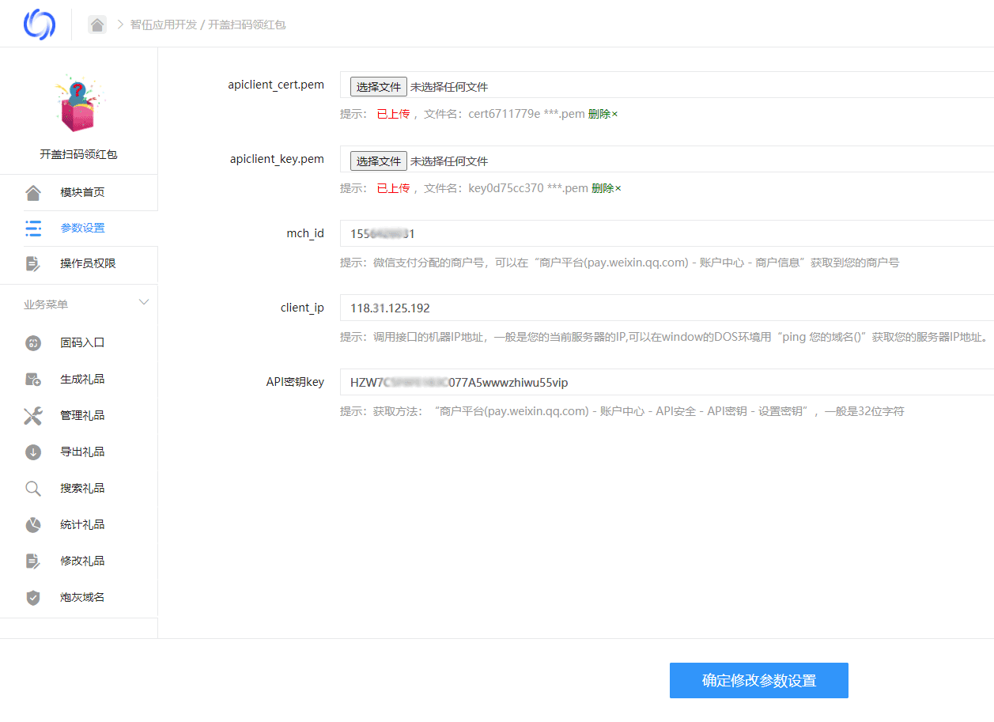Open the 搜索礼品 magnifier icon
Screen dimensions: 994x722
pos(32,488)
